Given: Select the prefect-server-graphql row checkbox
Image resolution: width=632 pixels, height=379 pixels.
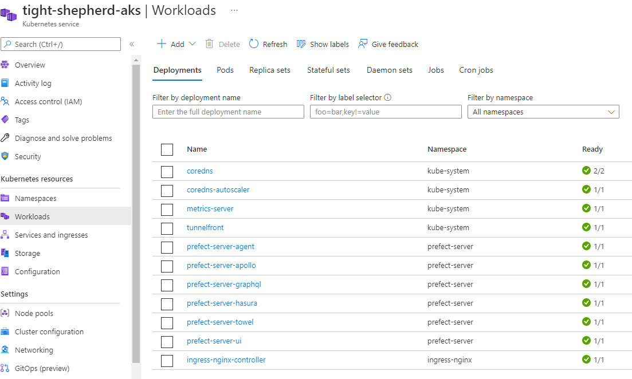Looking at the screenshot, I should 167,285.
